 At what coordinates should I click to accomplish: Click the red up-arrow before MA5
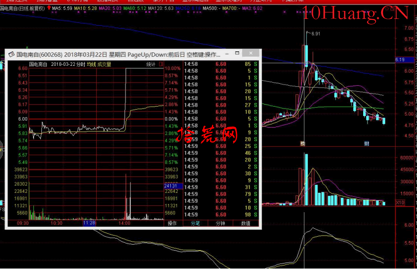tap(49, 8)
